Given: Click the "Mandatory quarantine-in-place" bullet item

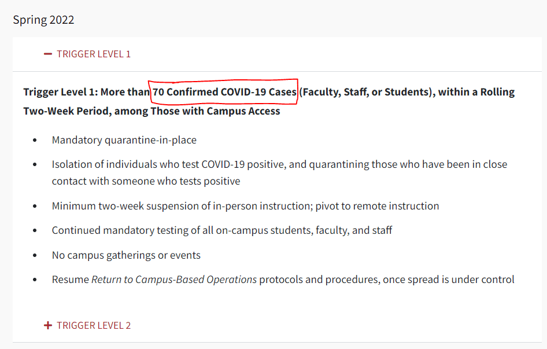Looking at the screenshot, I should (124, 140).
